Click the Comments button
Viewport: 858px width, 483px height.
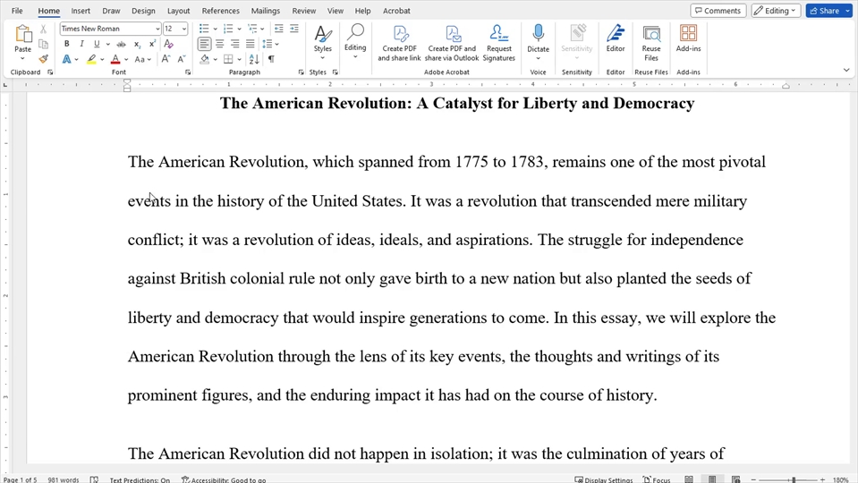[718, 11]
